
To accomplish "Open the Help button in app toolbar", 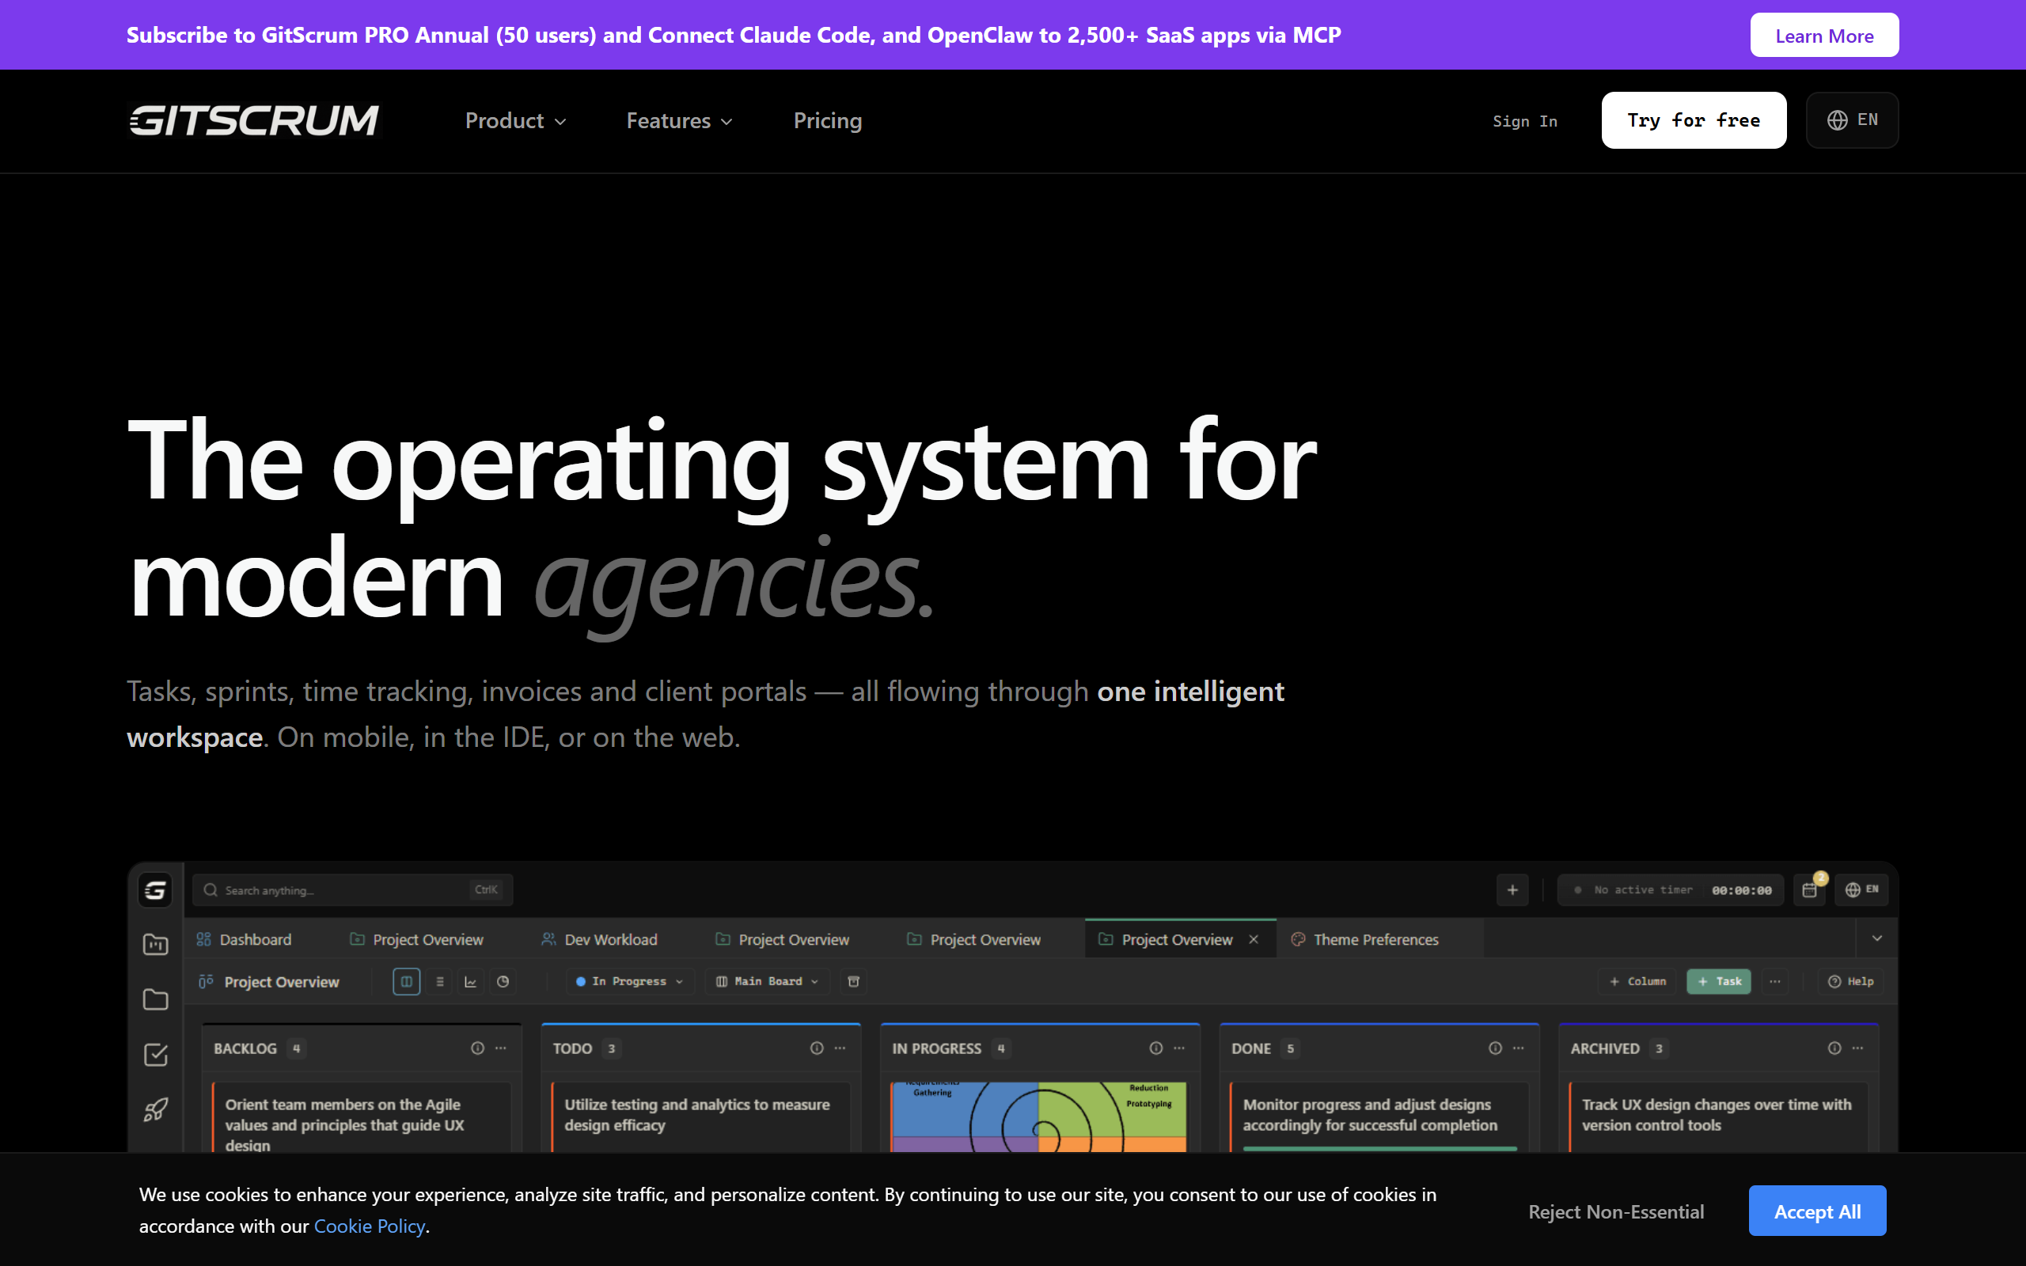I will pyautogui.click(x=1850, y=981).
